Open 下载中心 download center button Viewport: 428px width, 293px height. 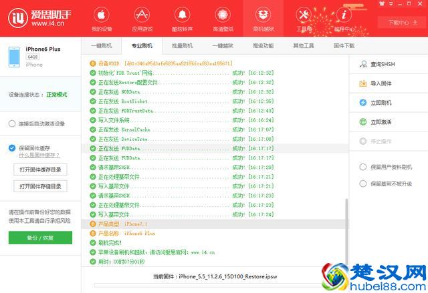403,22
